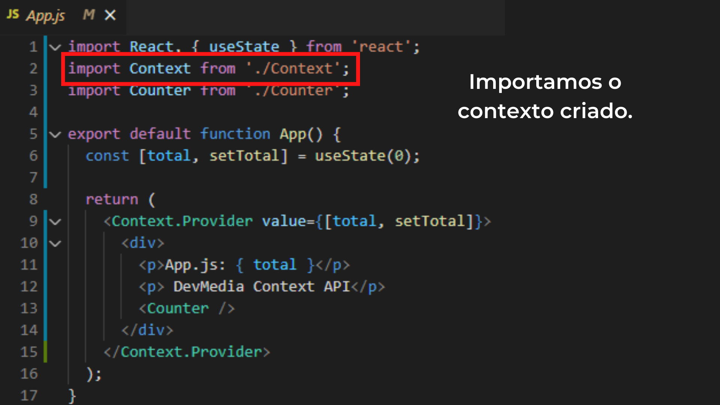Click the useState import on line 1
The width and height of the screenshot is (720, 405).
244,47
